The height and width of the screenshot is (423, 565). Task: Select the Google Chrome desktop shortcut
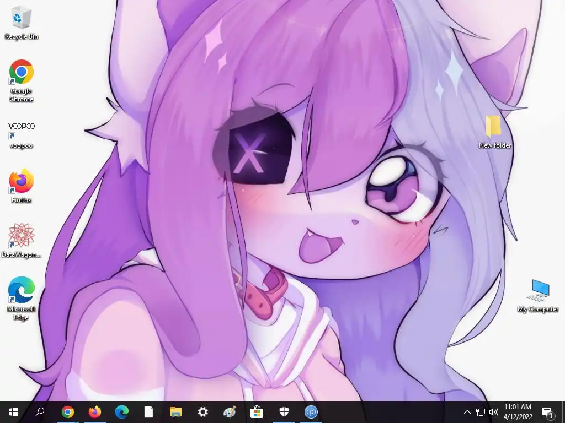tap(22, 82)
